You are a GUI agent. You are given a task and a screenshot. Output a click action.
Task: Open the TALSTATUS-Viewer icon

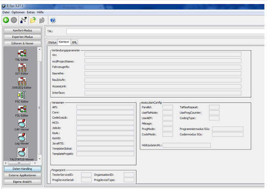pos(22,152)
